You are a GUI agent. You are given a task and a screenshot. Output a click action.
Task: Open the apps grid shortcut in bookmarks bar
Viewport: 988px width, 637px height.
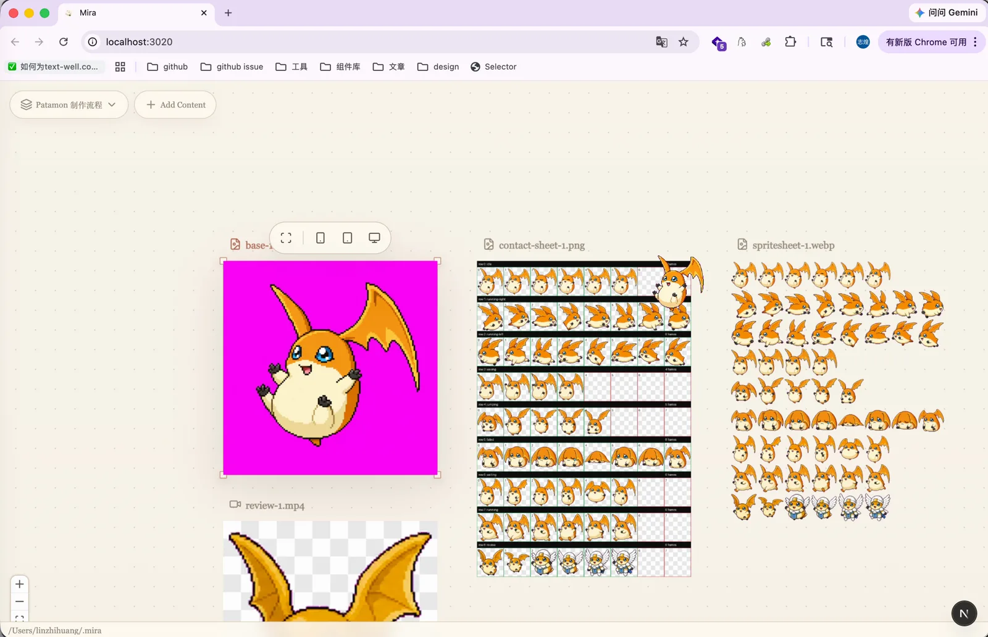point(120,67)
